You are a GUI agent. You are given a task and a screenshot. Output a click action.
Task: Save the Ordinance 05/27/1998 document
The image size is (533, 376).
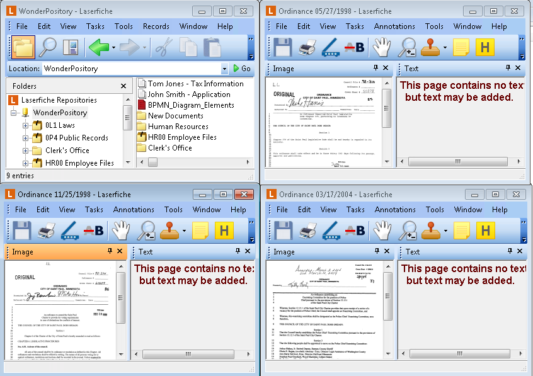(283, 47)
